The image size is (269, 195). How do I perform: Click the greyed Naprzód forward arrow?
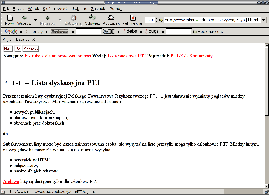(48, 18)
